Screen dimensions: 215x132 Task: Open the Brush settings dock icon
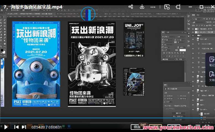pyautogui.click(x=189, y=21)
